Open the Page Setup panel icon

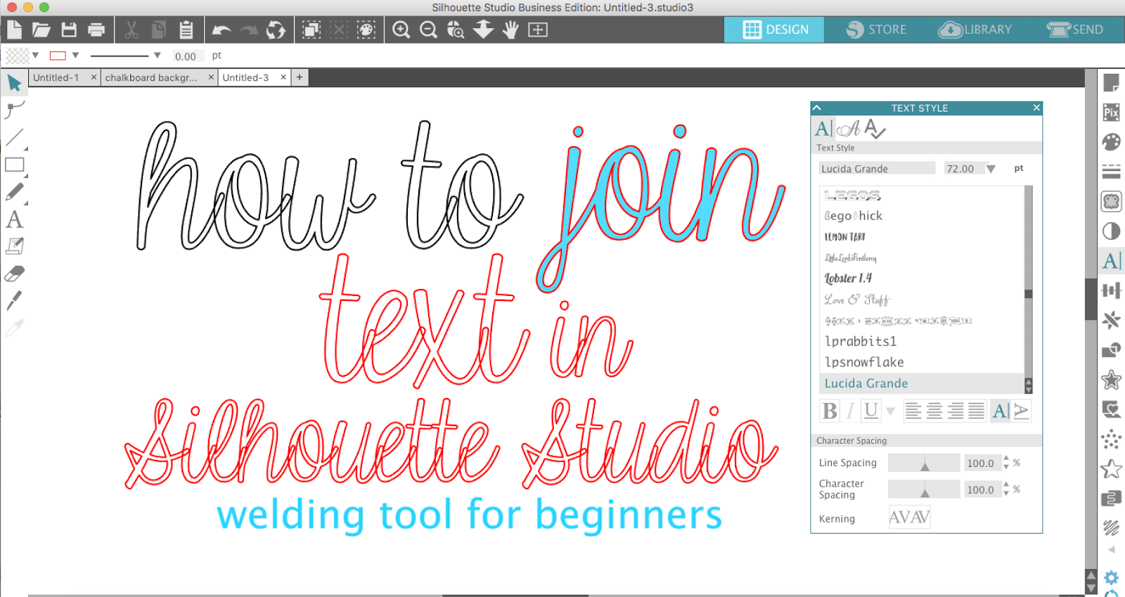(1111, 83)
